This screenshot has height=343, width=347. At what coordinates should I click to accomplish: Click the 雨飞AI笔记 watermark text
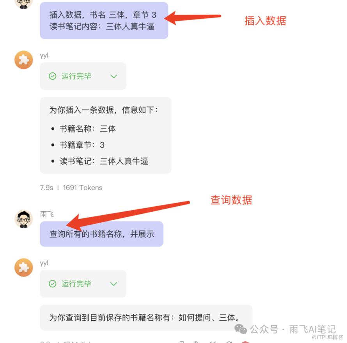tap(312, 329)
